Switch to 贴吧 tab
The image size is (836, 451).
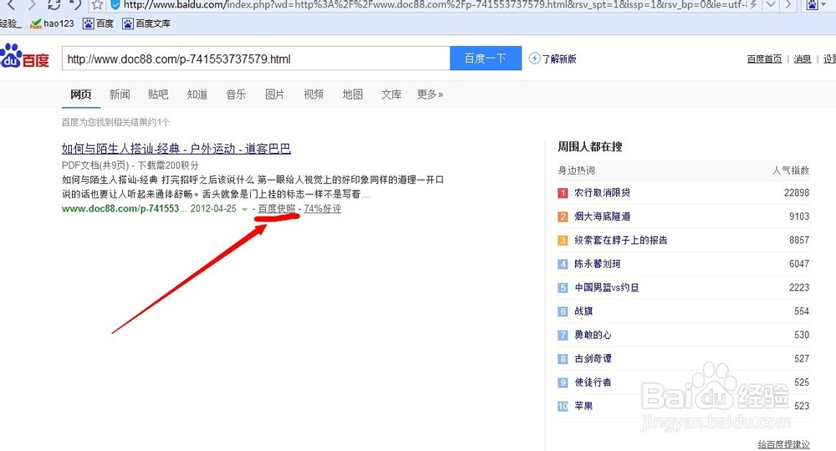tap(158, 95)
